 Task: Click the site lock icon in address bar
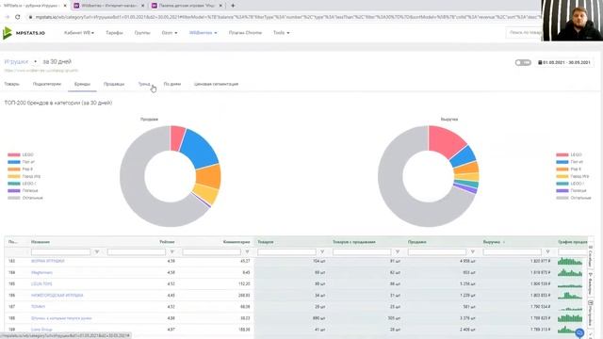click(x=30, y=17)
